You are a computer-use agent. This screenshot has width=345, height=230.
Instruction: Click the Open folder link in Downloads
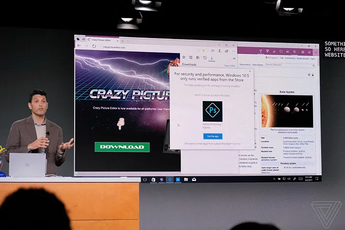point(230,65)
